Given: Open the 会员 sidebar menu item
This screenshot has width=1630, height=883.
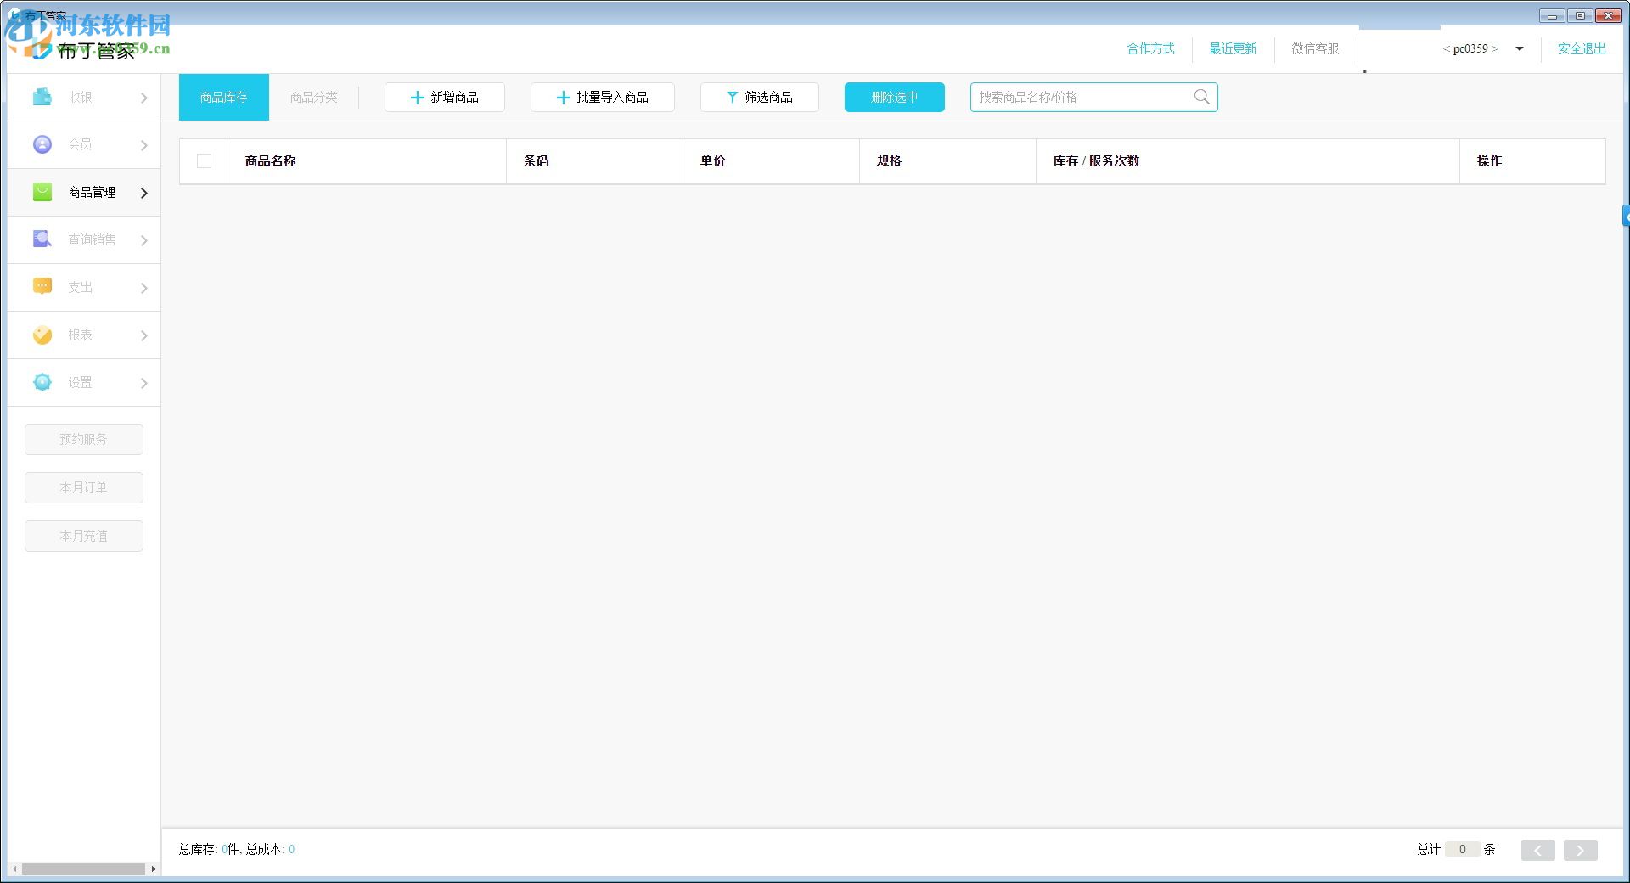Looking at the screenshot, I should point(84,144).
